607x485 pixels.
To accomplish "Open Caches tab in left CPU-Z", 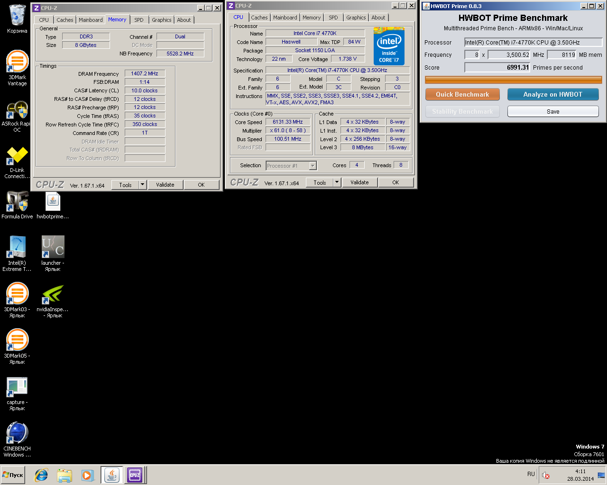I will coord(65,20).
